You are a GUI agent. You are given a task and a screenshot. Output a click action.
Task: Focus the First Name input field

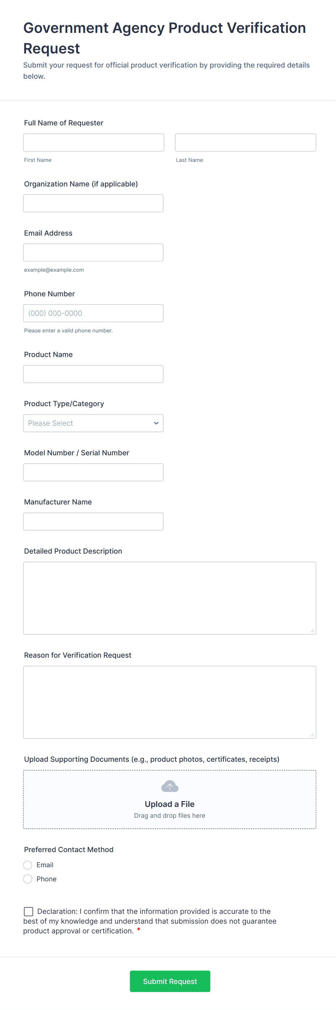(93, 142)
